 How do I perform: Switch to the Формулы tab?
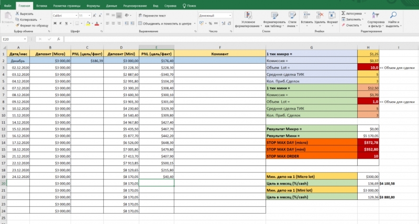[x=93, y=5]
